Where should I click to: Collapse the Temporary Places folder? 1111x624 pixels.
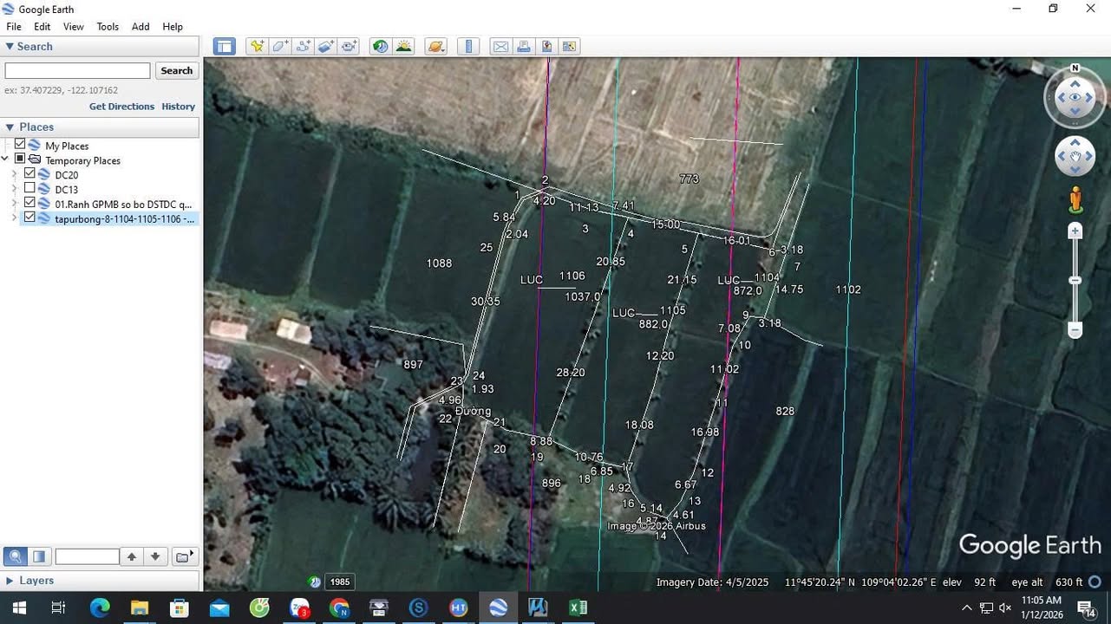[5, 160]
